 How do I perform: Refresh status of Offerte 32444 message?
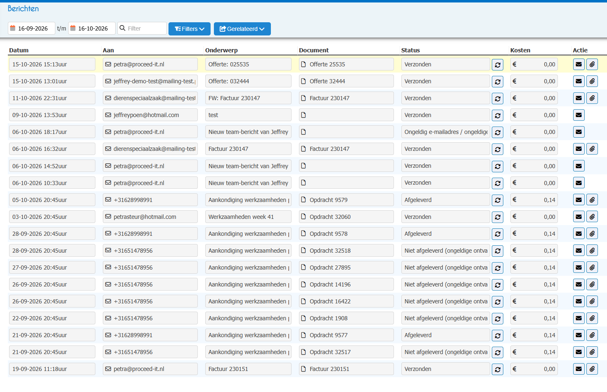point(498,82)
